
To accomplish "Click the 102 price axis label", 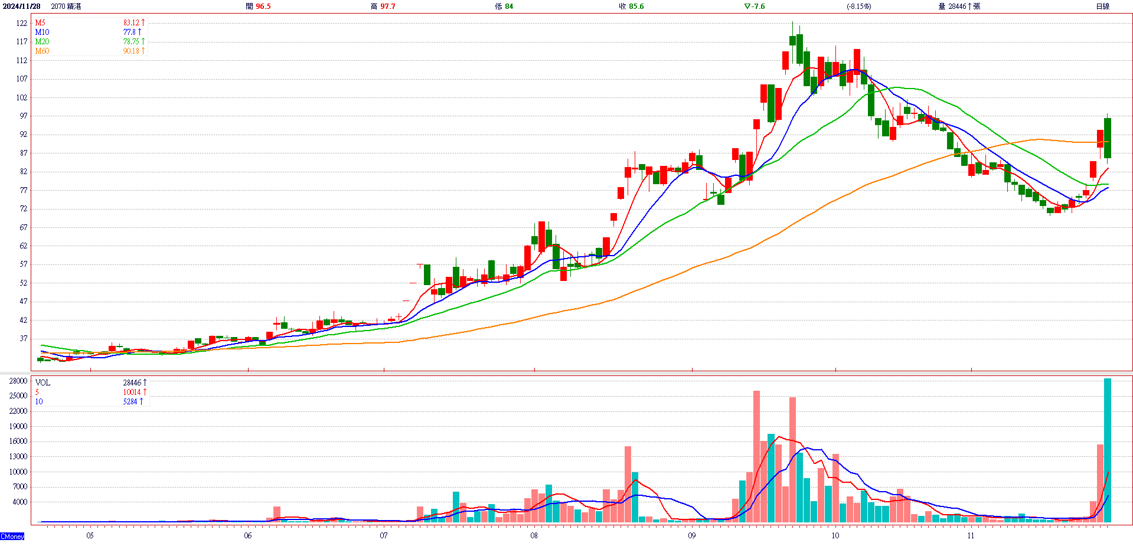I will click(x=22, y=97).
